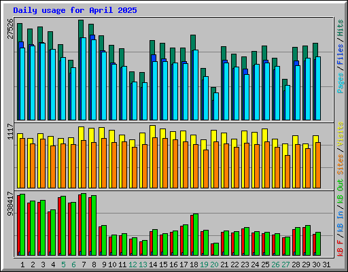
Task: Select the "Sites" legend label
Action: coord(341,165)
